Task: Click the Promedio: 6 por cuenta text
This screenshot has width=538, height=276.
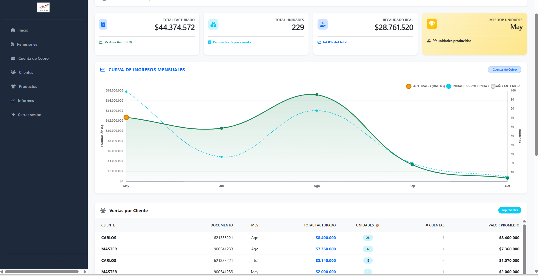Action: coord(232,42)
